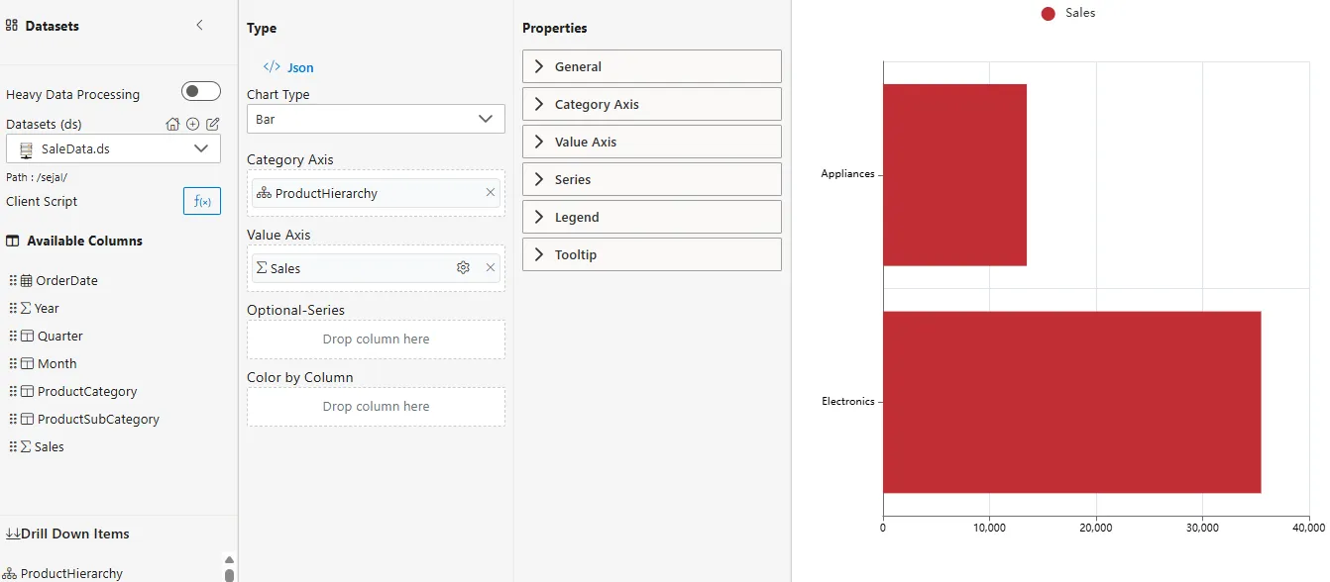The height and width of the screenshot is (582, 1330).
Task: Open the Client Script function editor
Action: [202, 201]
